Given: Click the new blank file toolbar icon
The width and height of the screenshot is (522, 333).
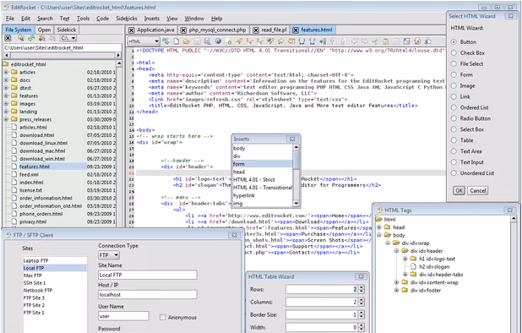Looking at the screenshot, I should (176, 41).
